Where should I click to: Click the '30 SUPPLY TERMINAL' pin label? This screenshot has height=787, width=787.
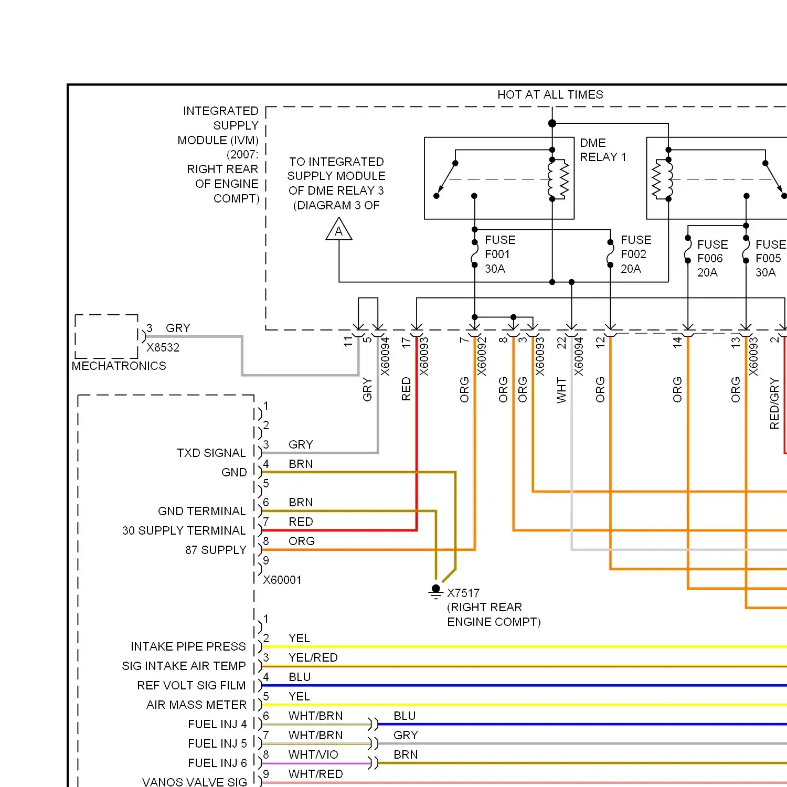[184, 530]
